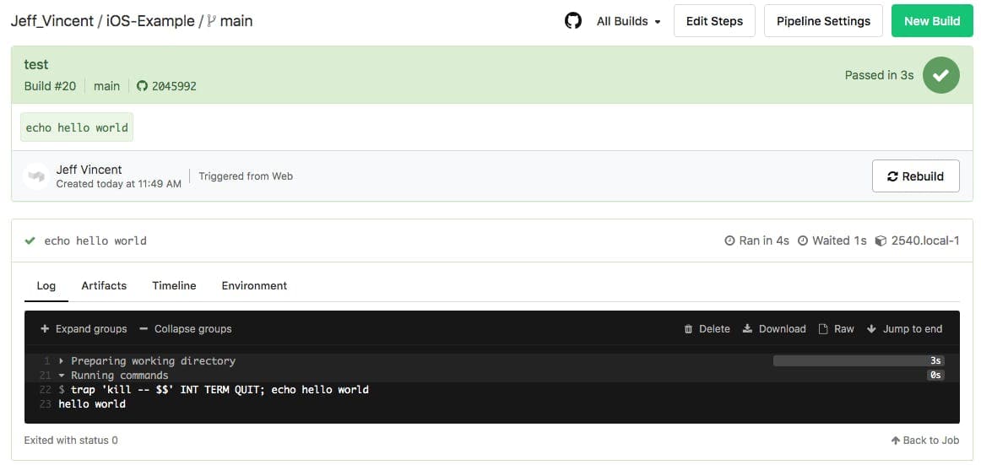The image size is (981, 465).
Task: Start a New Build
Action: point(932,21)
